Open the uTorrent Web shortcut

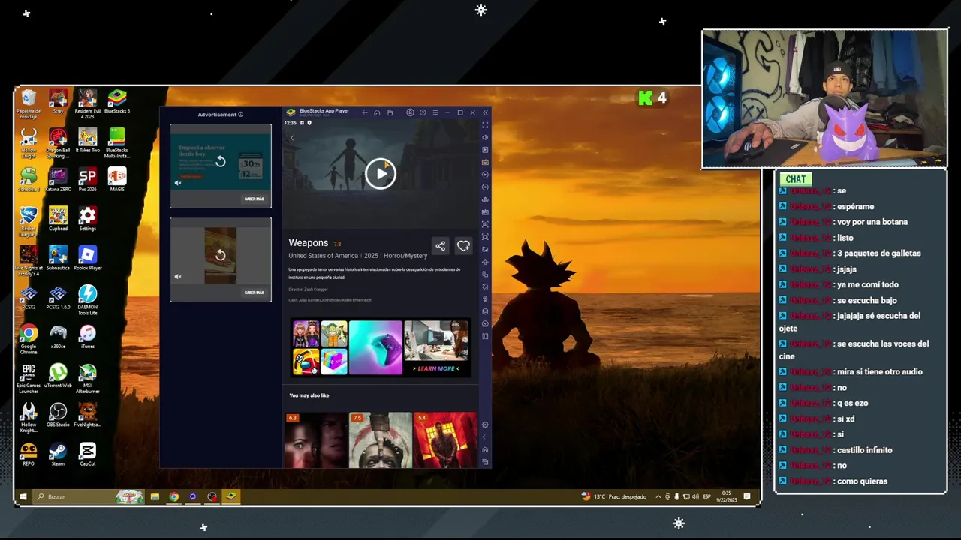[x=58, y=376]
